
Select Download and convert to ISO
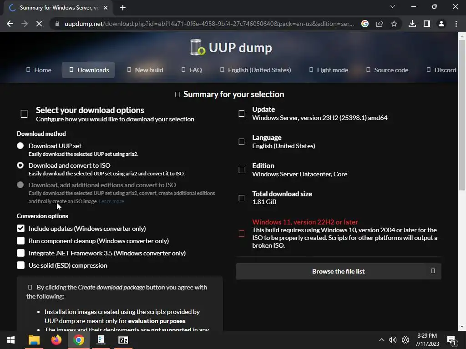point(20,165)
